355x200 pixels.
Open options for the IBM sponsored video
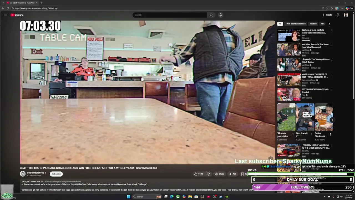point(332,30)
